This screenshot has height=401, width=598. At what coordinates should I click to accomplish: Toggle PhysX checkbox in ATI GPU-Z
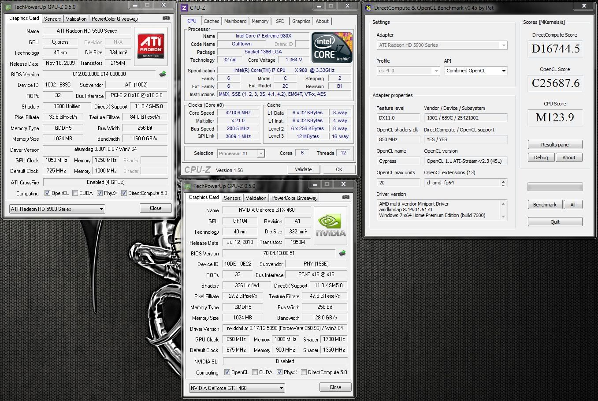100,193
